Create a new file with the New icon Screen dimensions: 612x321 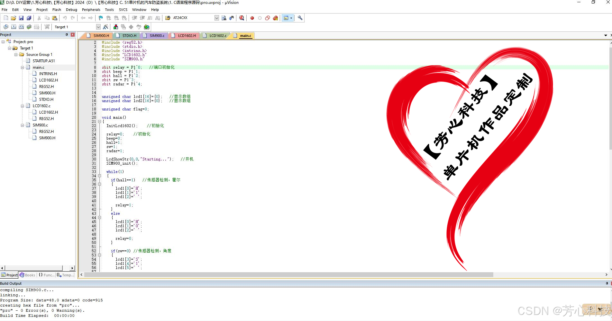pyautogui.click(x=6, y=18)
